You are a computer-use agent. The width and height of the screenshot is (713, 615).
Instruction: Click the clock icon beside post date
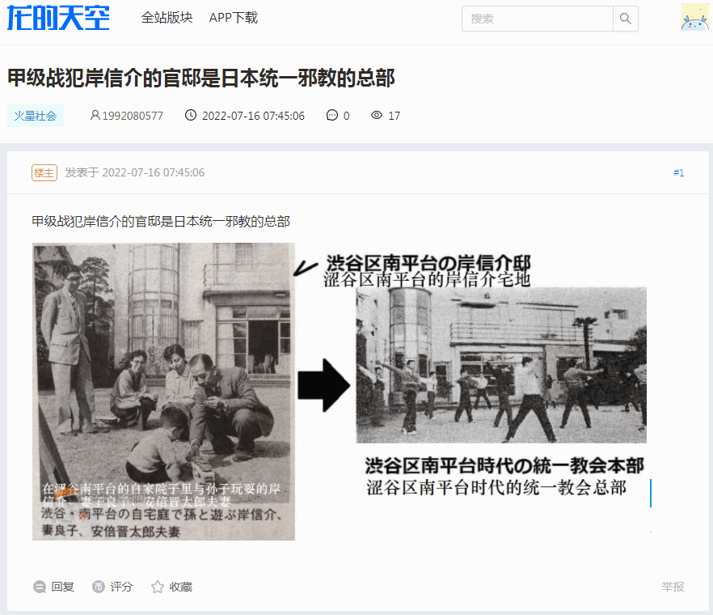[191, 115]
